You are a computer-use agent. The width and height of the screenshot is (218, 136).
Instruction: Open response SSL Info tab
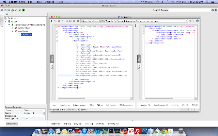coord(175,105)
